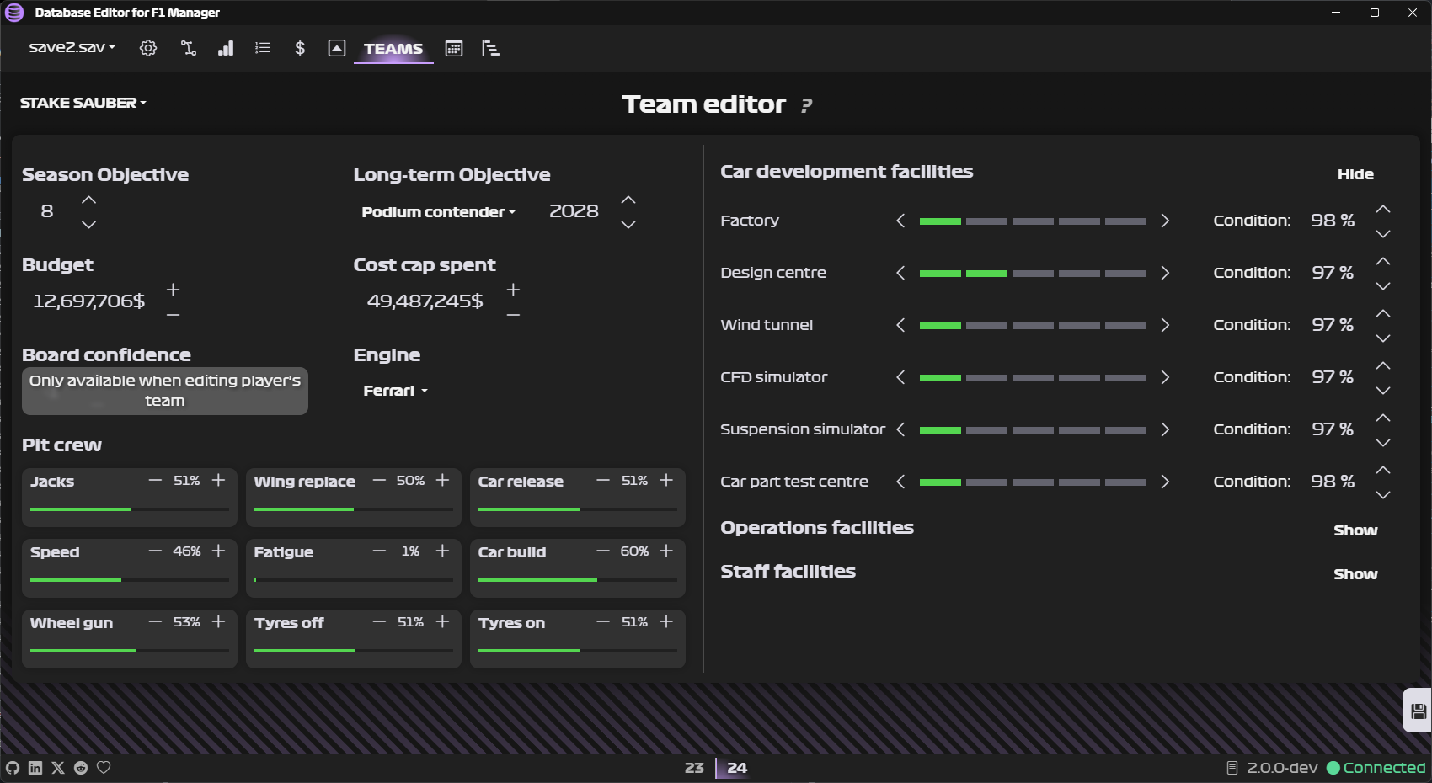Select the TEAMS tab

[x=393, y=49]
